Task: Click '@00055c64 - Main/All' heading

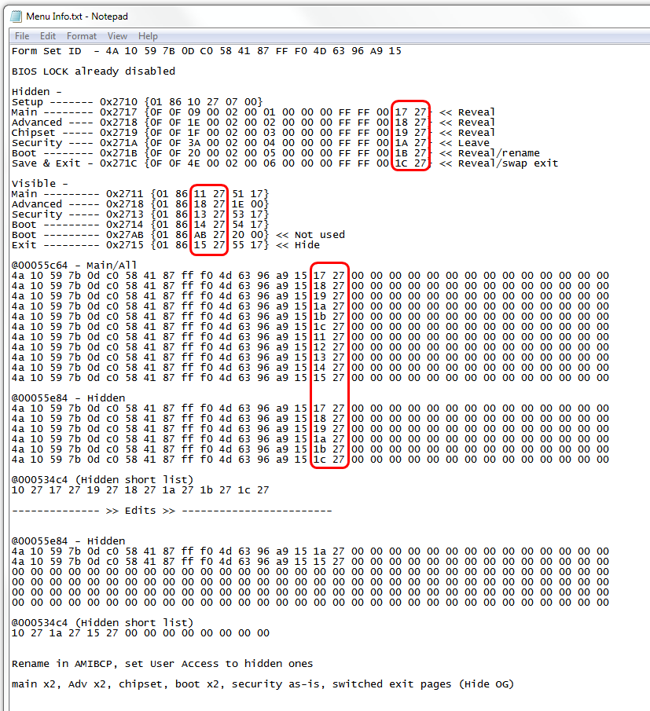Action: (74, 266)
